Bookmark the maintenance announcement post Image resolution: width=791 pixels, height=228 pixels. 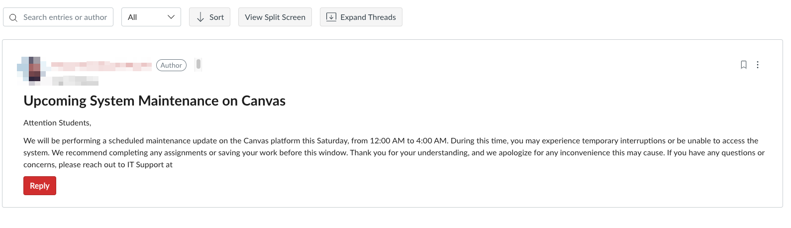point(744,65)
